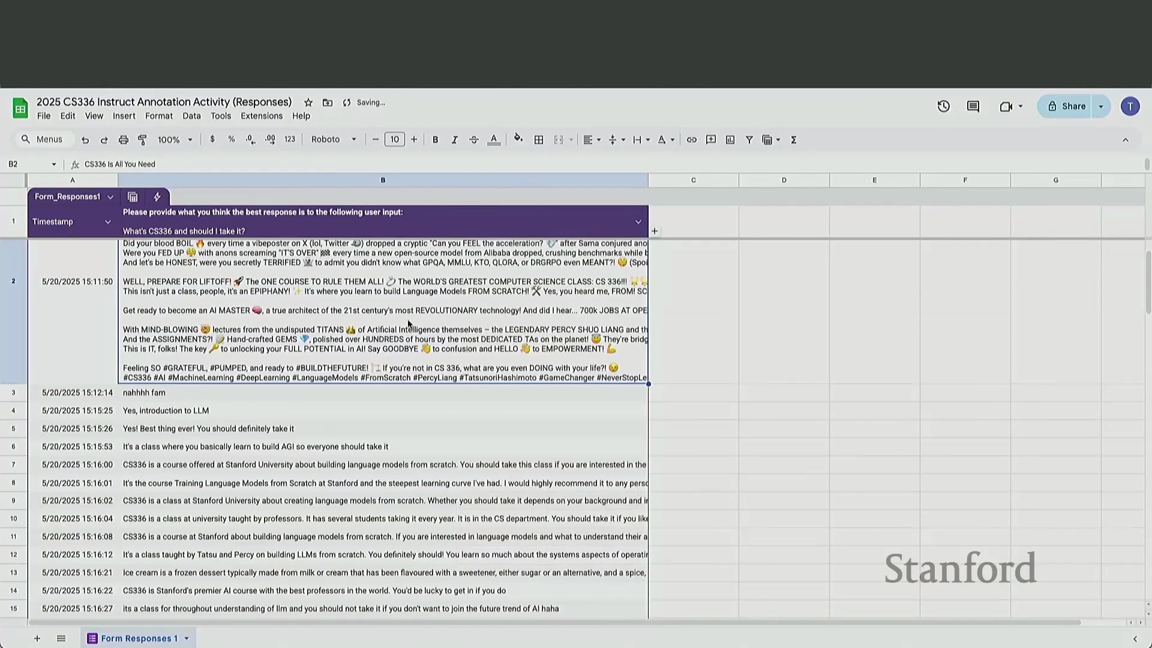Open the Roboto font dropdown
The image size is (1152, 648).
click(334, 140)
